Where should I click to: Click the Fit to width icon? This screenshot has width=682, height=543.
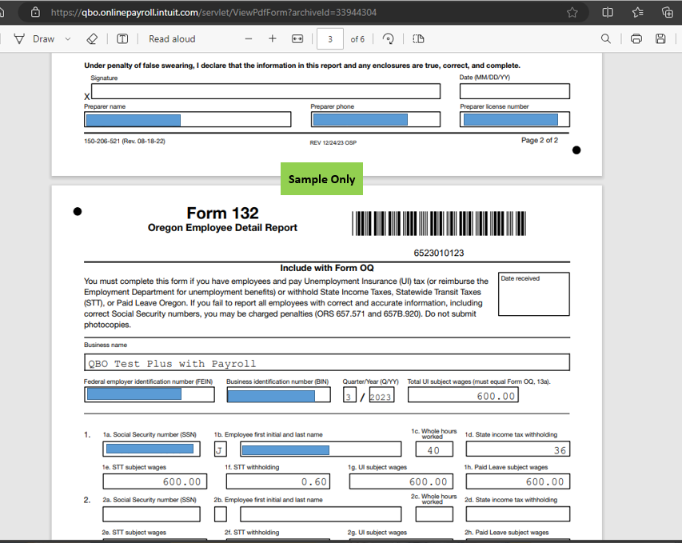(297, 38)
